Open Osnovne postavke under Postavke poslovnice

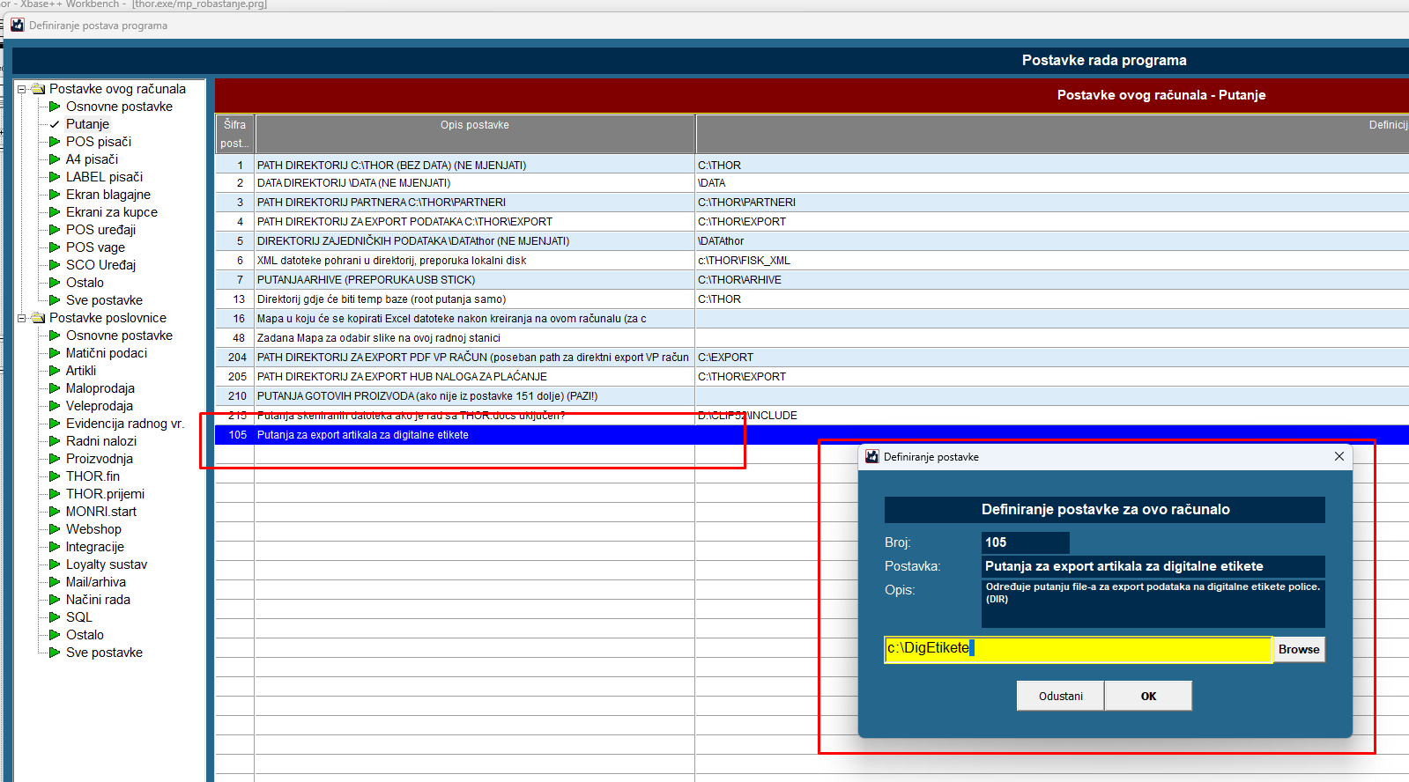[x=119, y=336]
